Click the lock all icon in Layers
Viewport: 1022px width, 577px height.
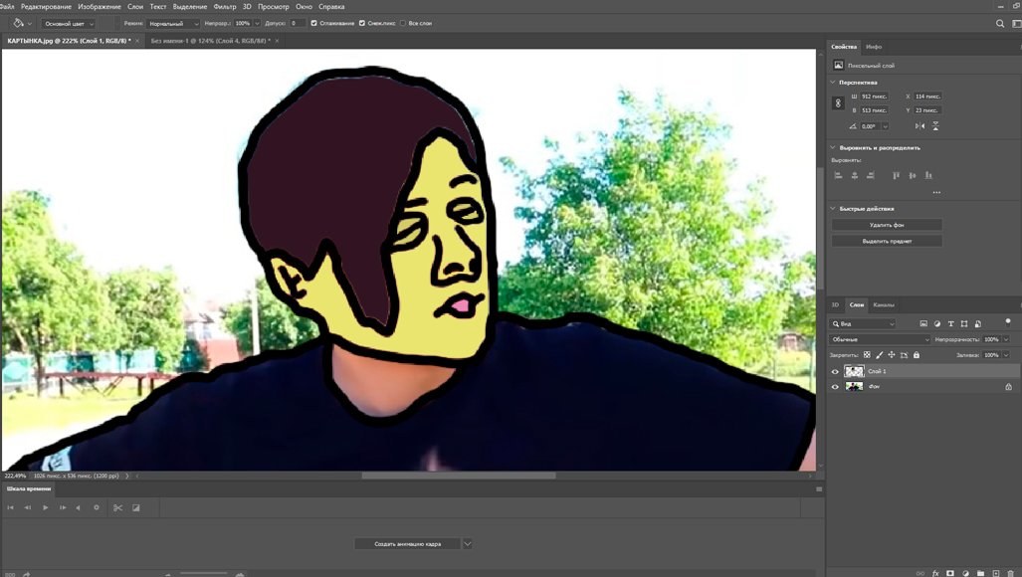coord(917,355)
